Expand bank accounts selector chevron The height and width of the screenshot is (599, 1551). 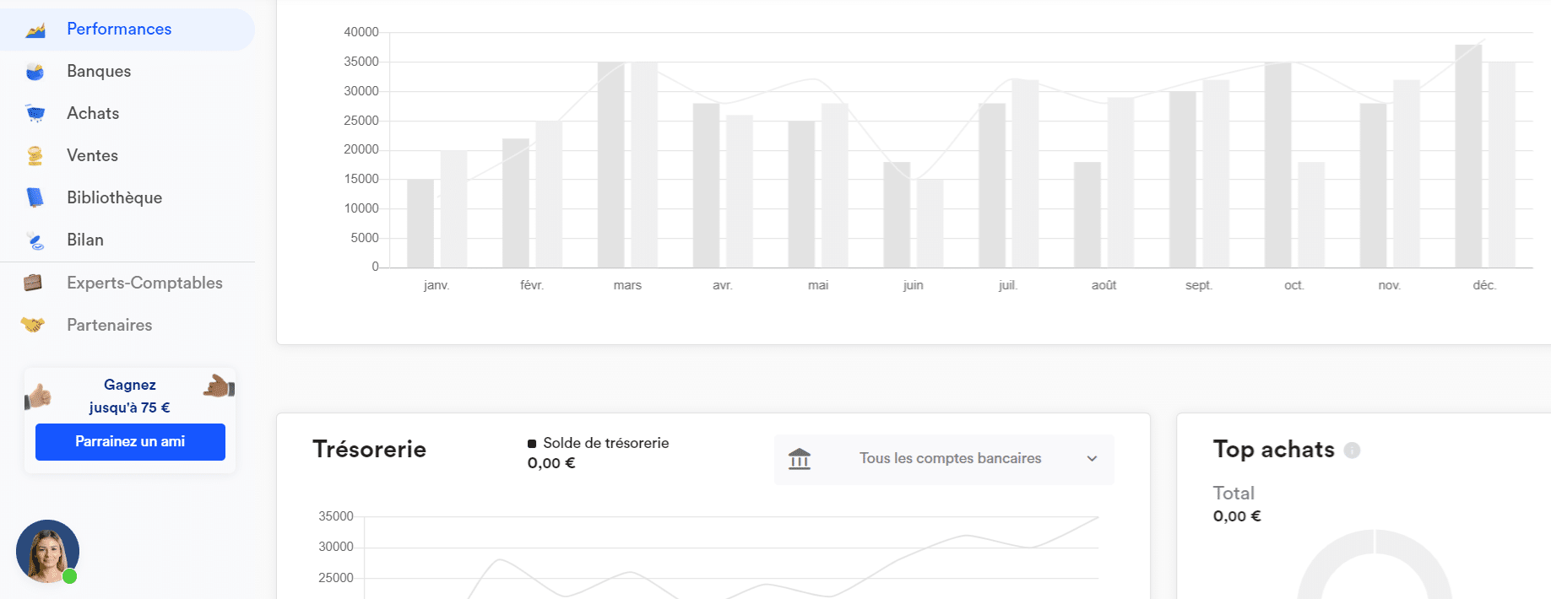[1092, 459]
